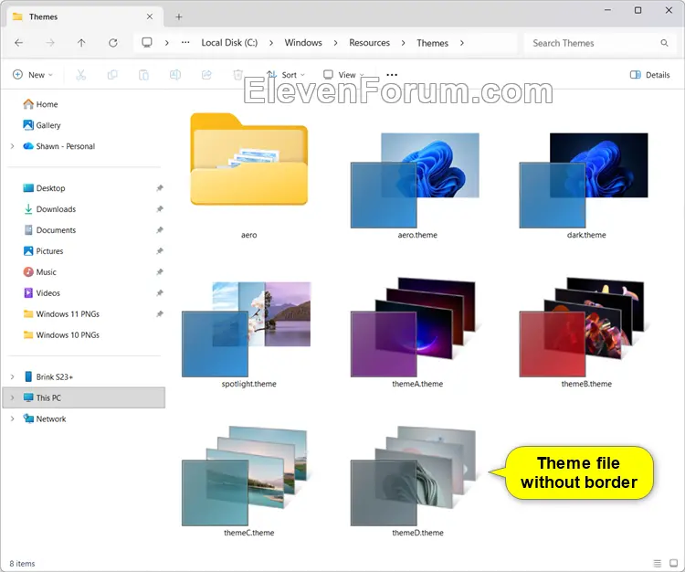Switch to large icons view in status bar
The width and height of the screenshot is (685, 572).
coord(673,563)
